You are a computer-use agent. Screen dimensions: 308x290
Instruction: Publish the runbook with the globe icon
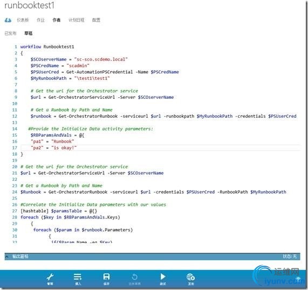point(191,279)
